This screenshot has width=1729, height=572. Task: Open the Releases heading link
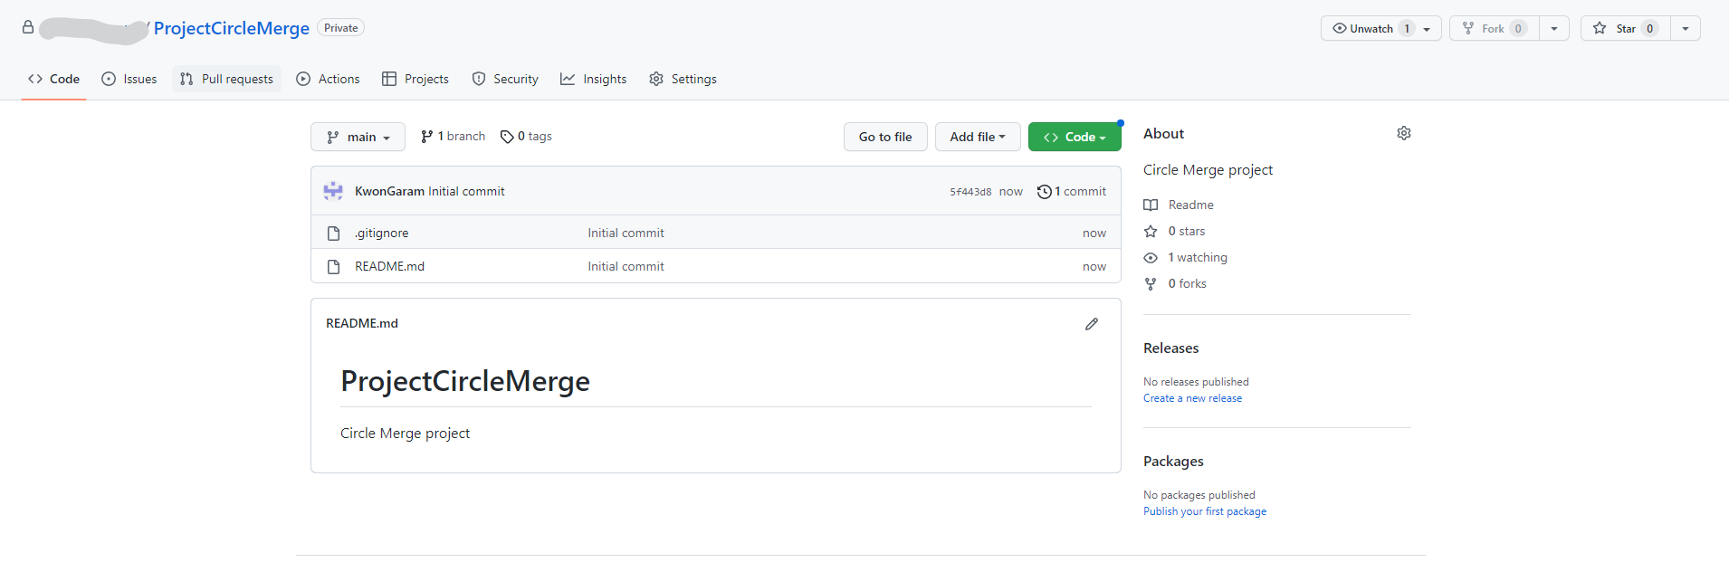1170,348
